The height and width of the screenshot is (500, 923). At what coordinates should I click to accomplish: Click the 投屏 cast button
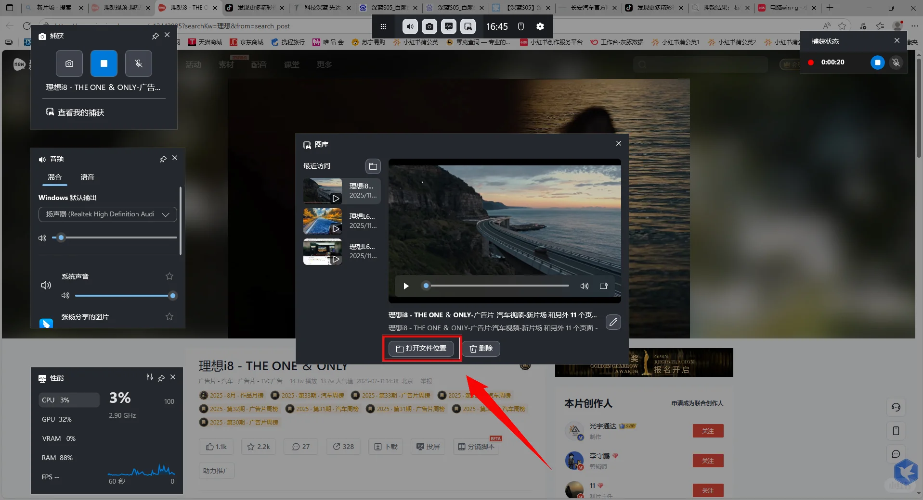pos(428,447)
